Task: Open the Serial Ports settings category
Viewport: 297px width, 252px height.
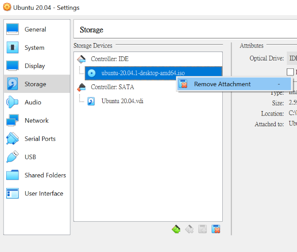Action: pos(37,139)
